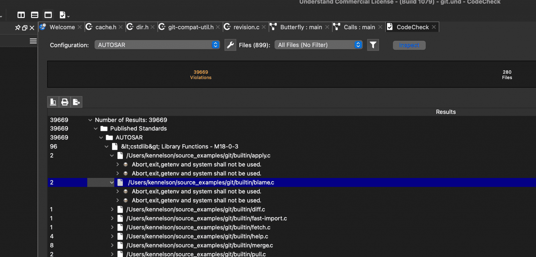The image size is (536, 257).
Task: Collapse the Published Standards tree node
Action: click(x=96, y=128)
